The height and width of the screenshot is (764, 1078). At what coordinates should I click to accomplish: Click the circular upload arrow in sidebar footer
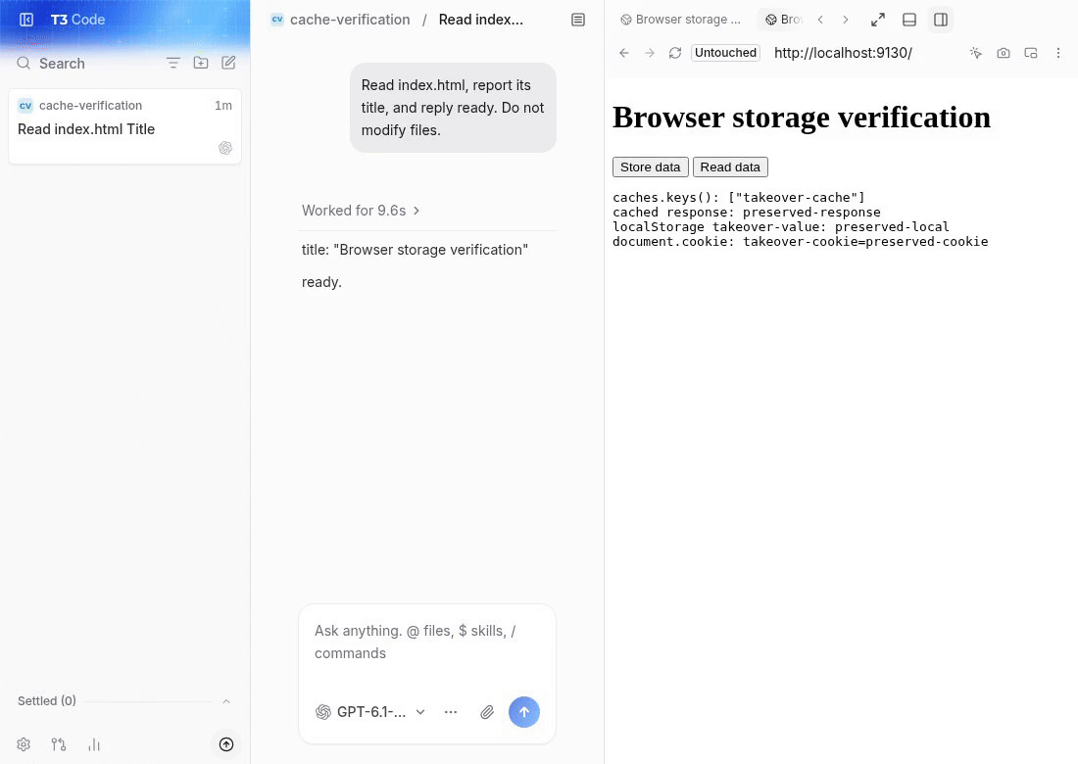[226, 744]
